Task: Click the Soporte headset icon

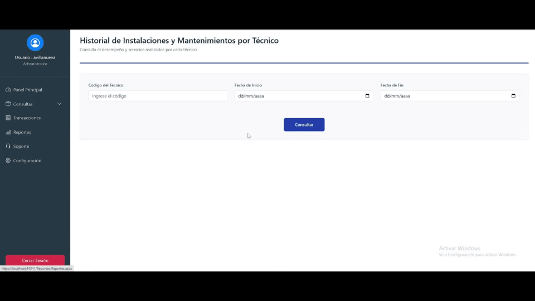Action: pos(8,146)
